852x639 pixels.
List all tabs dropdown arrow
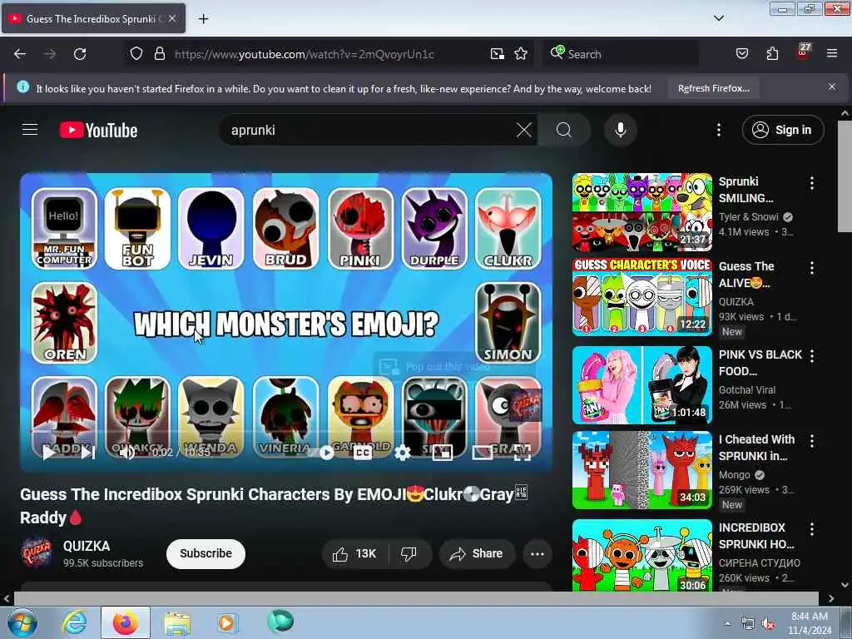click(718, 18)
